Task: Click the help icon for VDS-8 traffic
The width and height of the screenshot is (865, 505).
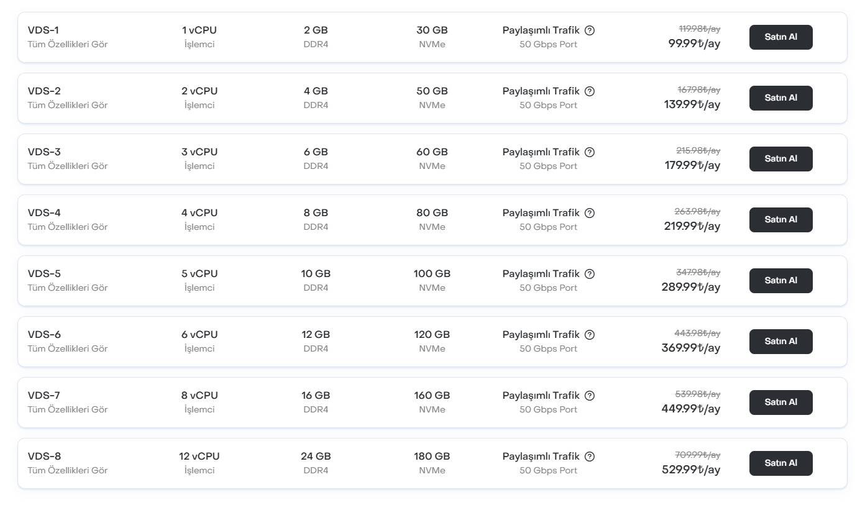Action: [590, 457]
